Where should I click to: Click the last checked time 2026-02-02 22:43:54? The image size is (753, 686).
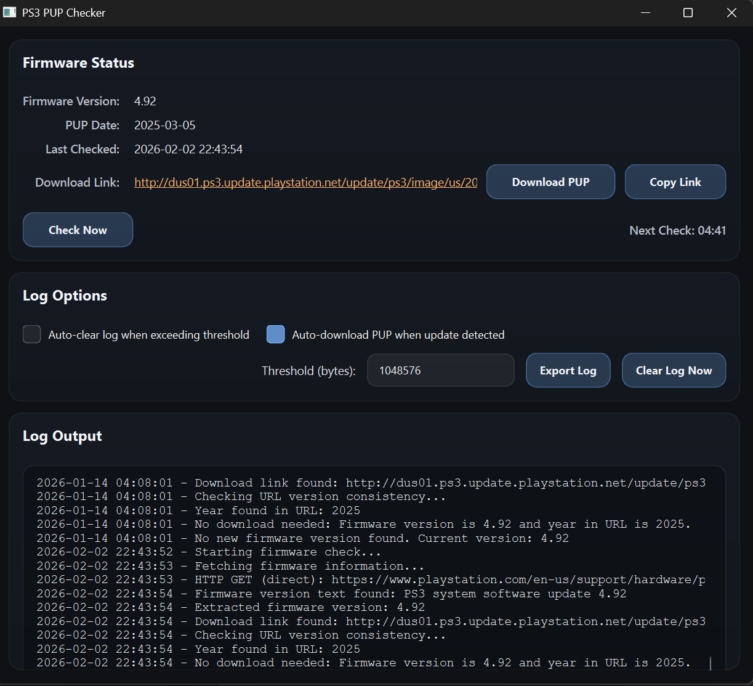188,149
